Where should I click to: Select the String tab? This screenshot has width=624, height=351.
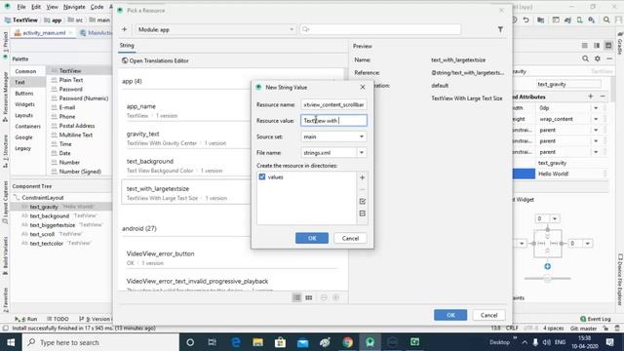coord(127,46)
